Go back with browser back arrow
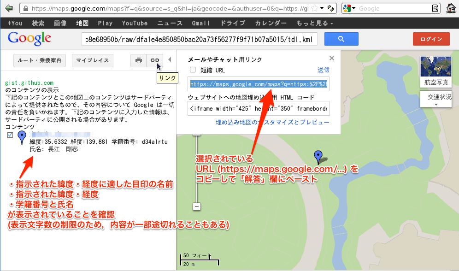 (9, 8)
